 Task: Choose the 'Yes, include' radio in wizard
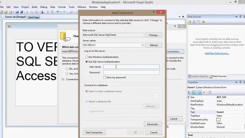pyautogui.click(x=67, y=73)
